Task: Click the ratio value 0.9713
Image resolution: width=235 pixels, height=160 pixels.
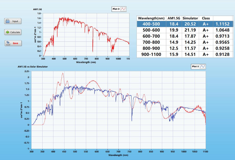Action: [223, 36]
